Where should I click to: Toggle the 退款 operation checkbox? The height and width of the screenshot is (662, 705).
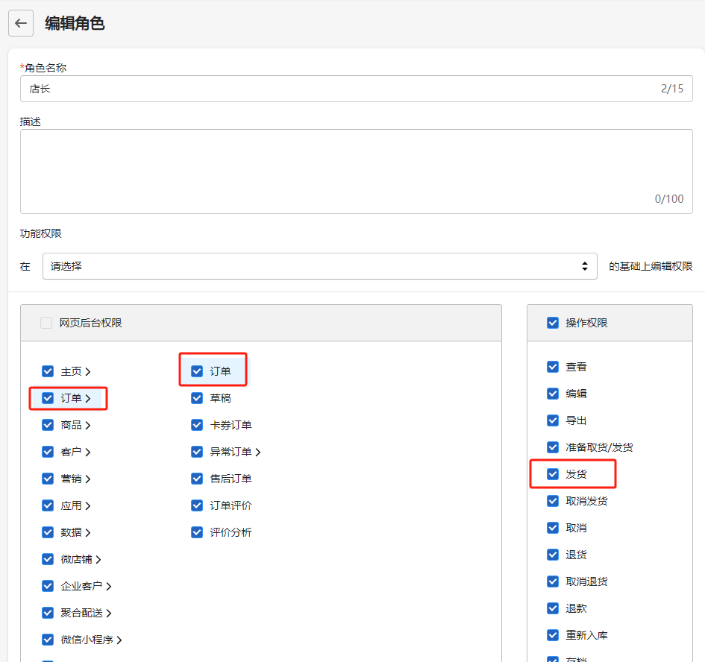pos(553,608)
